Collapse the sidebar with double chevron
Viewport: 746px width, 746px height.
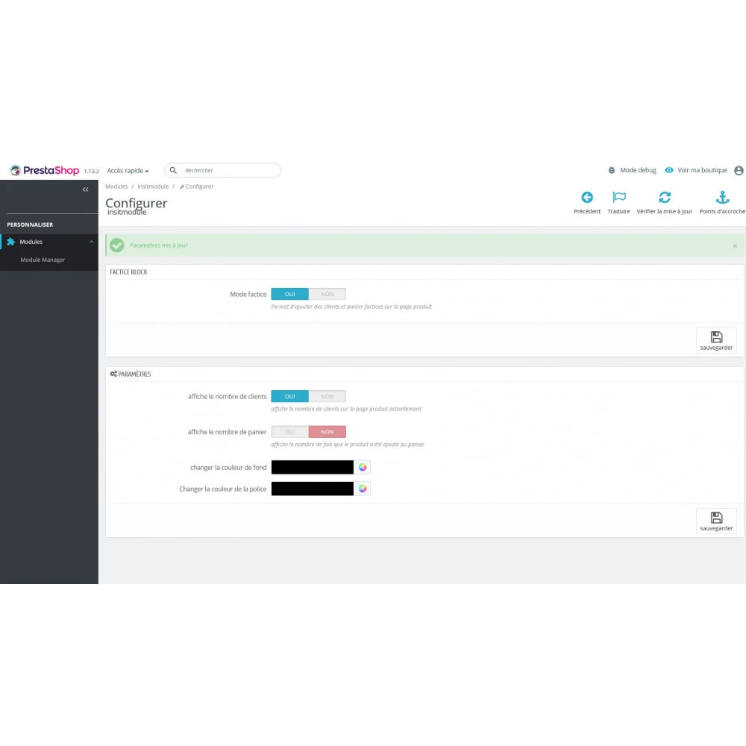(x=85, y=190)
